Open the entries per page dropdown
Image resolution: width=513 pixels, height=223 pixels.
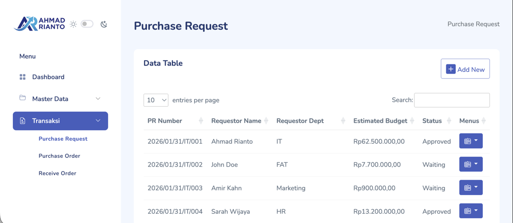click(156, 100)
